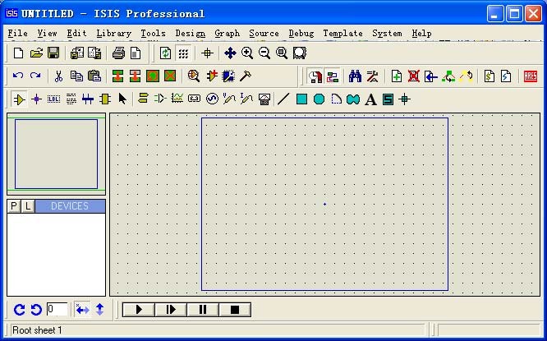The width and height of the screenshot is (547, 341).
Task: Click the Block Delete red X icon
Action: (170, 76)
